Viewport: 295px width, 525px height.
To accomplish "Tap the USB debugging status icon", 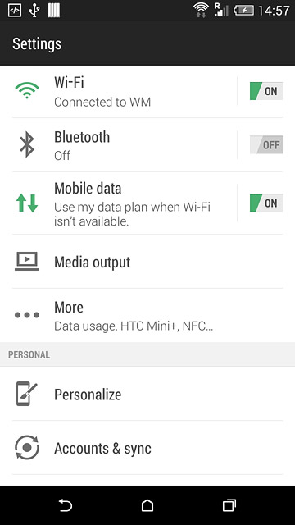I will click(15, 11).
